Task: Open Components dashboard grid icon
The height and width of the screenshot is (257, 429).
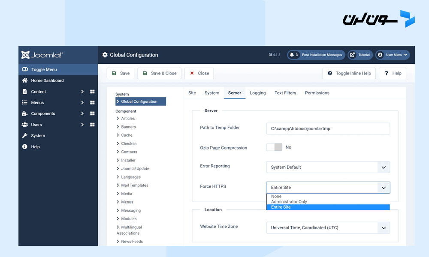Action: click(92, 114)
